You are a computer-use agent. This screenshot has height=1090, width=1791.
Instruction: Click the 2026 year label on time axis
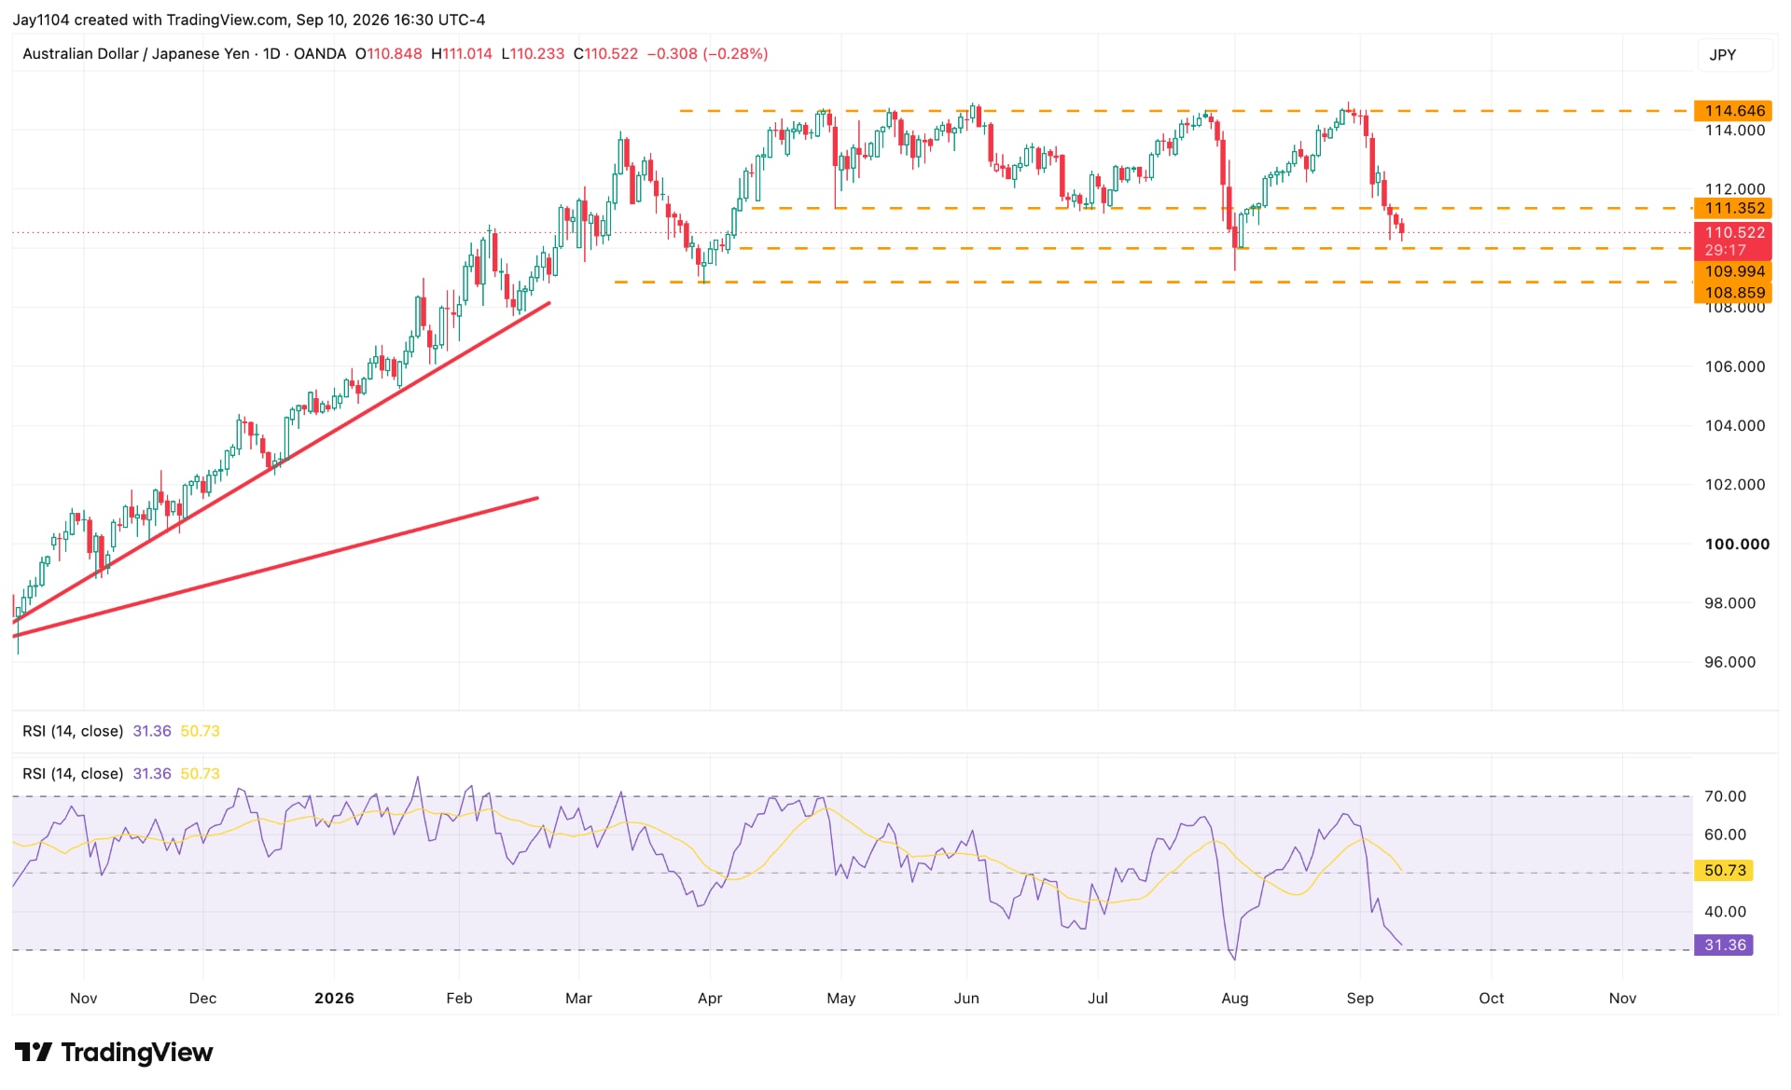[334, 999]
